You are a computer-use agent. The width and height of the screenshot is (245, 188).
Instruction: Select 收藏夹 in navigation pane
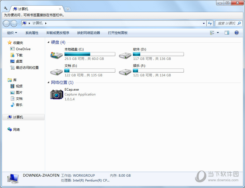click(15, 43)
